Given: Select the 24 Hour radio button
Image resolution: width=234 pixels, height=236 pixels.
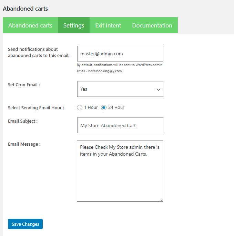Looking at the screenshot, I should (x=104, y=108).
